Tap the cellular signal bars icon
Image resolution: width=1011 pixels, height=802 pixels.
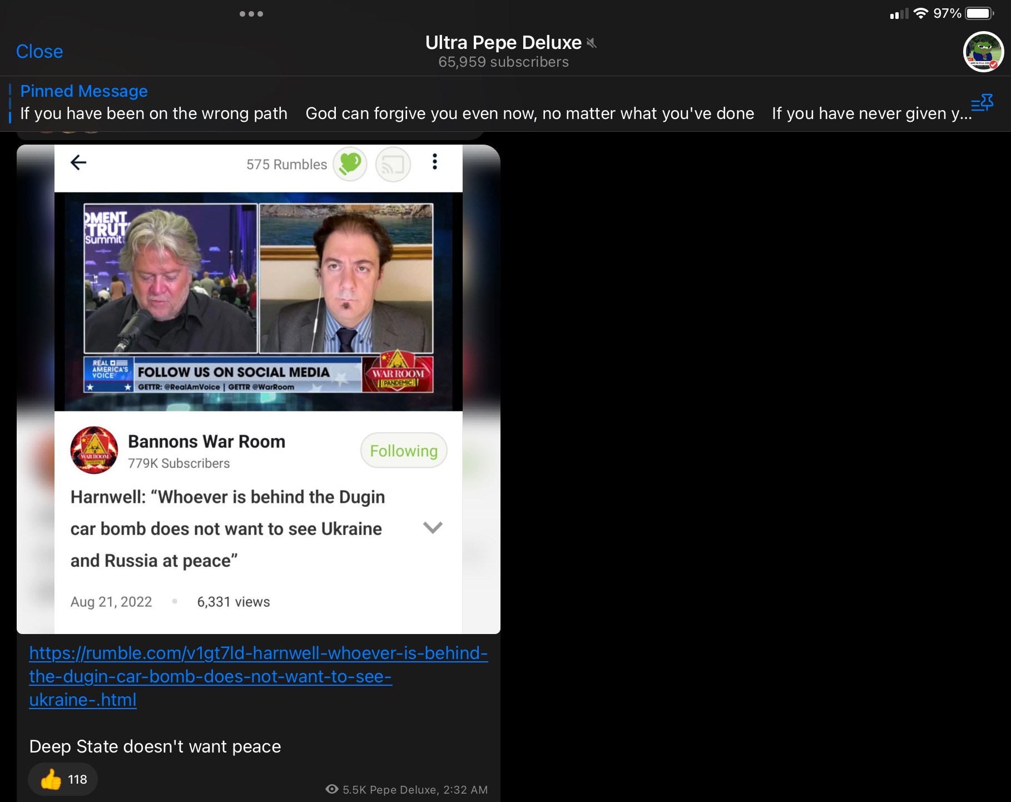[899, 14]
